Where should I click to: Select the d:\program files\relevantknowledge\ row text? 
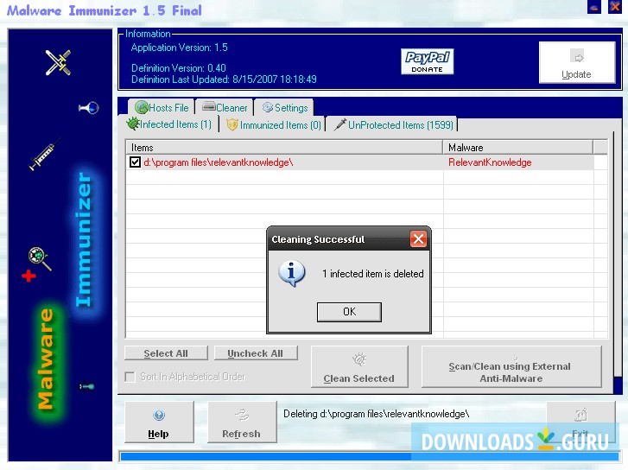219,162
